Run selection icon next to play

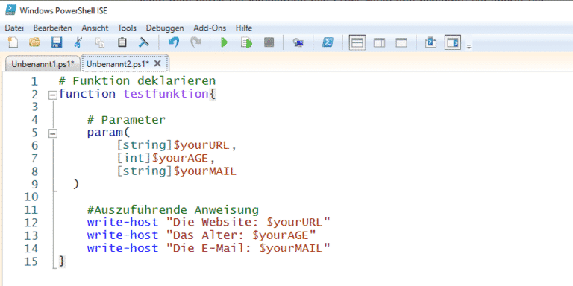click(247, 42)
